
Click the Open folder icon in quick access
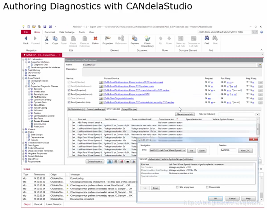(34, 27)
